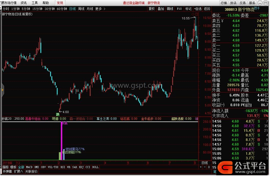Switch to the DMI indicator

coord(37,167)
